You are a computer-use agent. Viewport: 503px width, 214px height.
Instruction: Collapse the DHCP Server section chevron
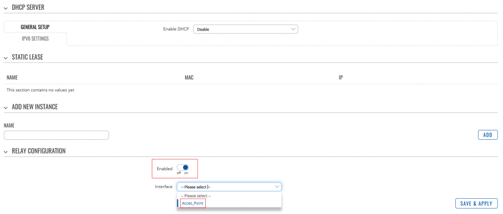click(x=6, y=6)
